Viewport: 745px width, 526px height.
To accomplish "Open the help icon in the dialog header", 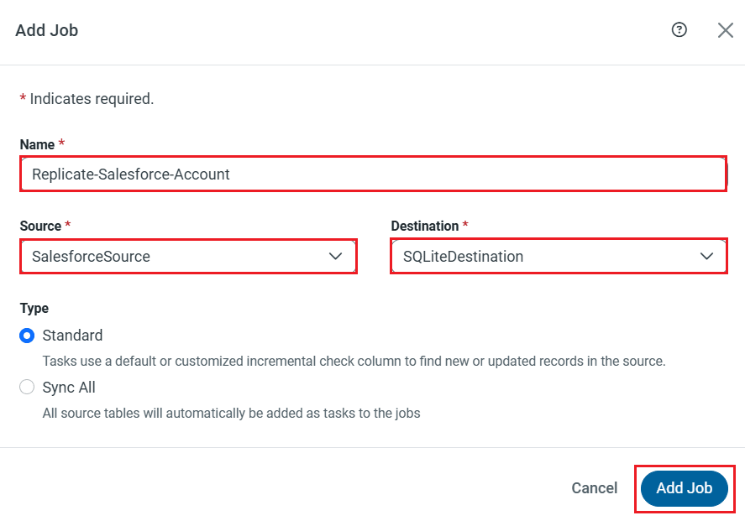I will point(677,30).
